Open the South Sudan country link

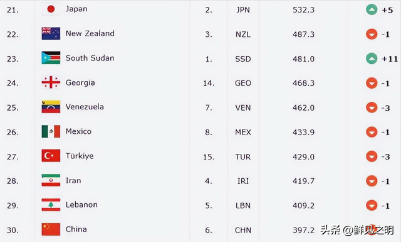pyautogui.click(x=90, y=58)
